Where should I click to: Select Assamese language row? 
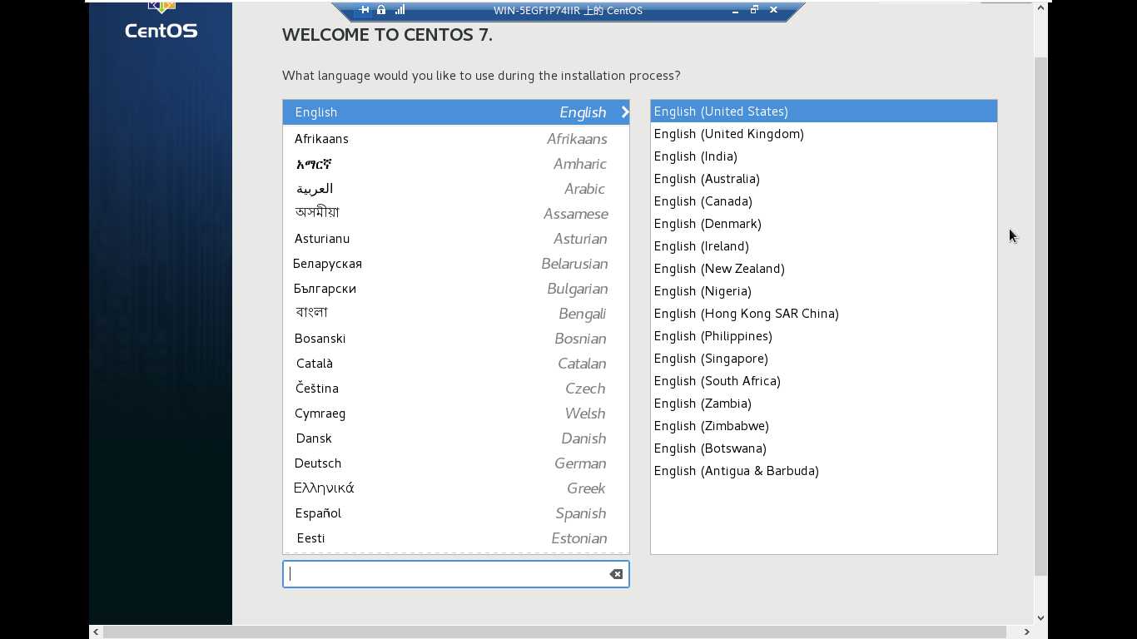[456, 214]
